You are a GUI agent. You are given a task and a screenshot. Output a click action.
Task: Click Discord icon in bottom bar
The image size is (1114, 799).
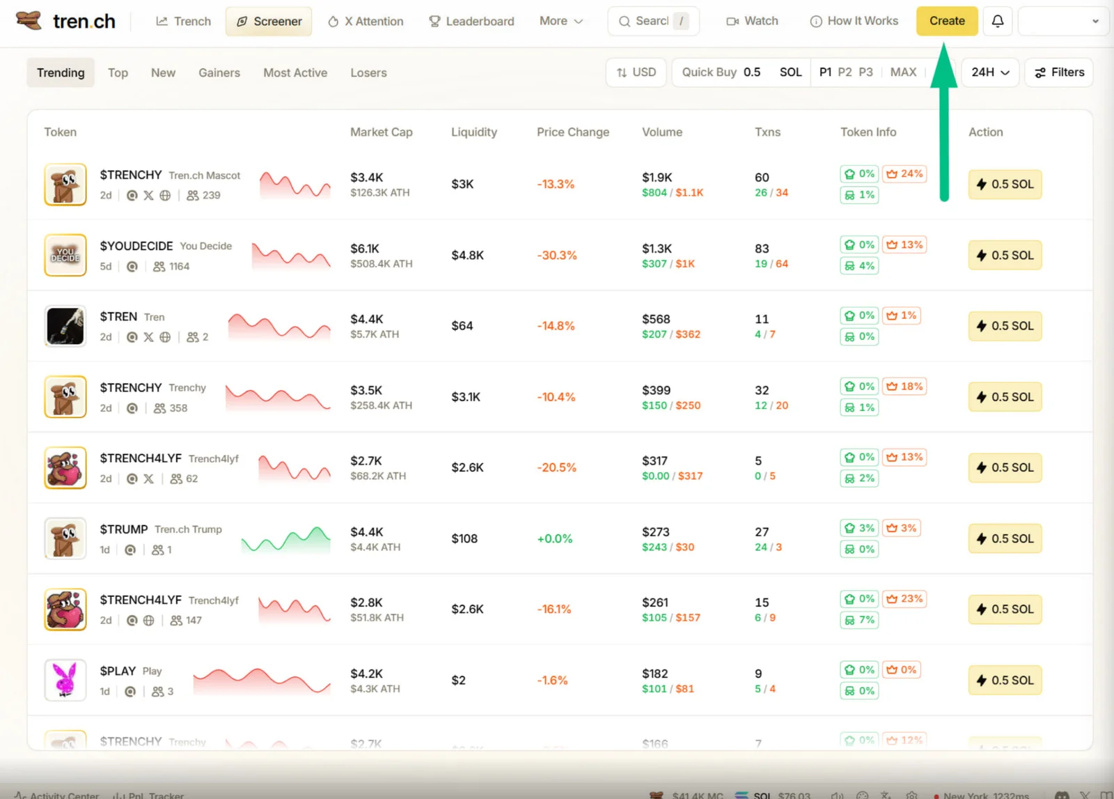1062,795
